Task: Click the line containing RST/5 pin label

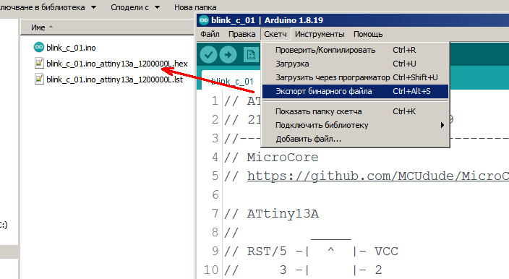Action: (311, 252)
